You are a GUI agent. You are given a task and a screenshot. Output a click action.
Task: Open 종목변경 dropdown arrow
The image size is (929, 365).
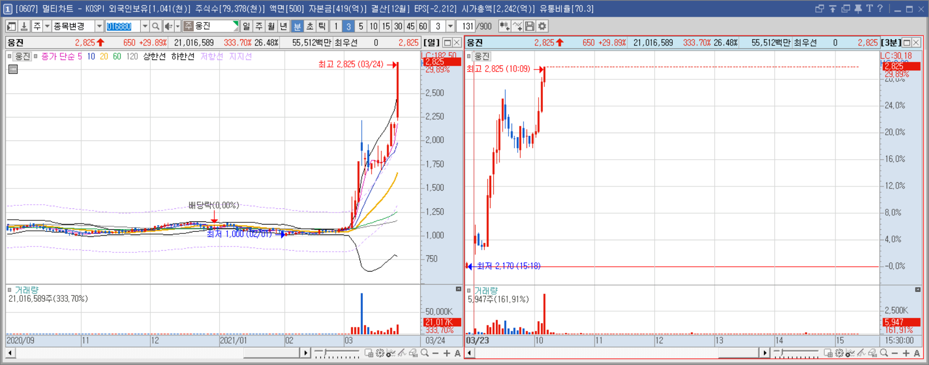click(x=99, y=26)
